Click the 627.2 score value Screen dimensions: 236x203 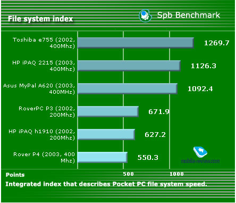coord(155,134)
